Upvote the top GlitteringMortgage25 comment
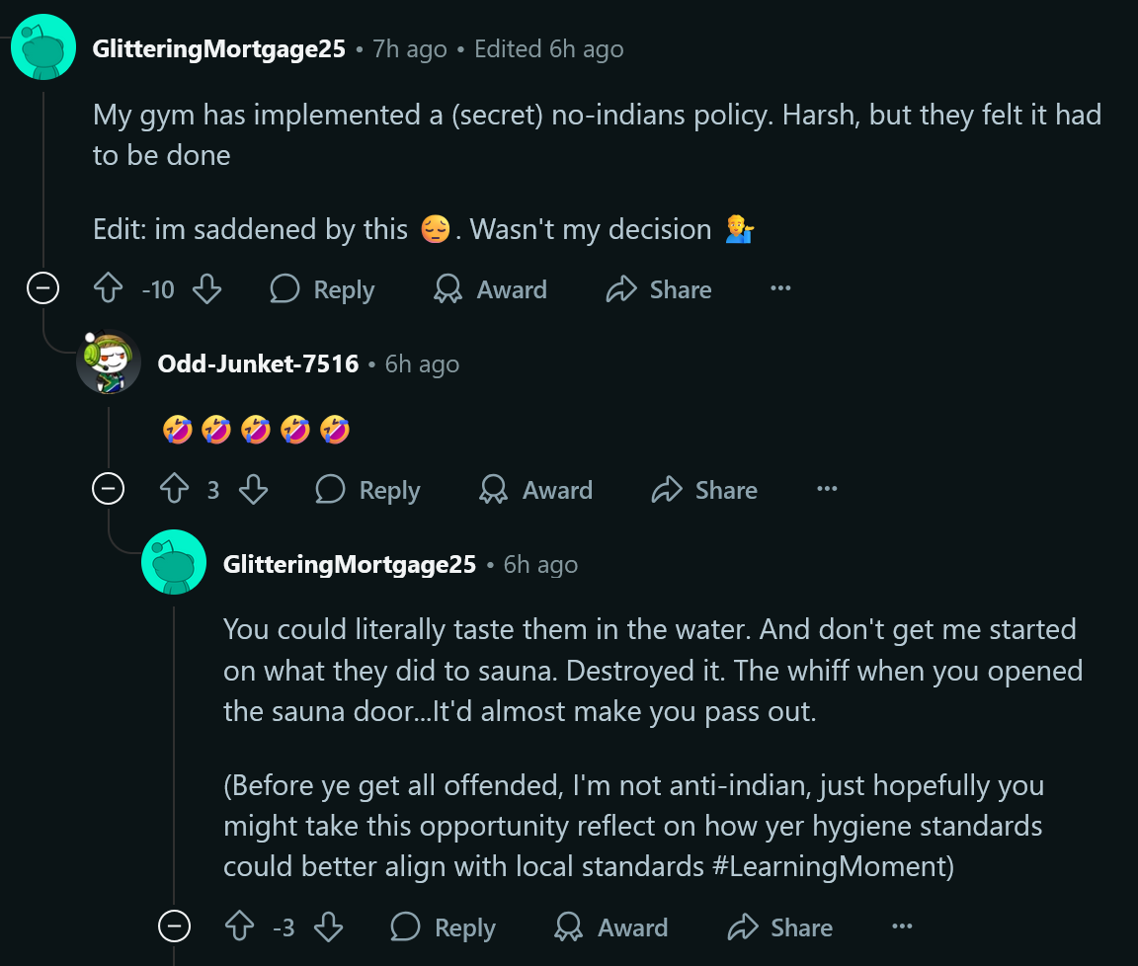 (x=108, y=289)
